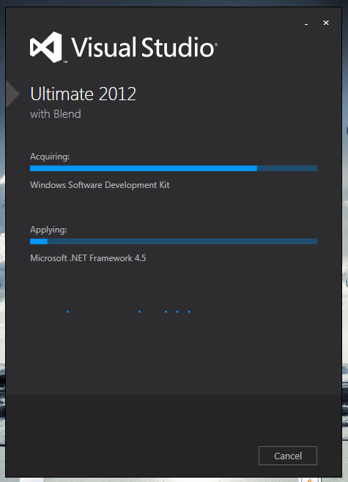Click the grey triangle marker at left edge

[12, 94]
